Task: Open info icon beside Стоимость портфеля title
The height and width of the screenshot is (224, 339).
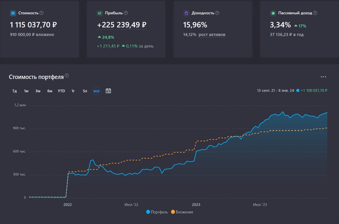Action: click(67, 76)
